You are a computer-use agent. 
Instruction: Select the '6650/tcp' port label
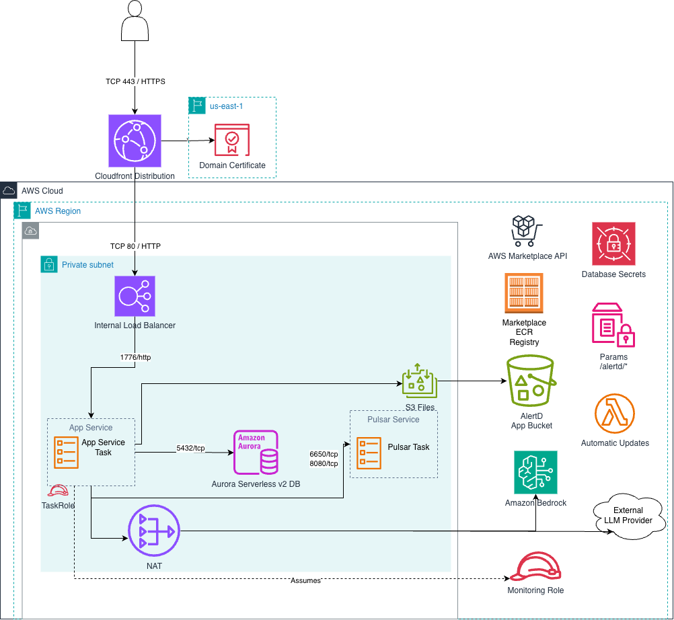[324, 454]
